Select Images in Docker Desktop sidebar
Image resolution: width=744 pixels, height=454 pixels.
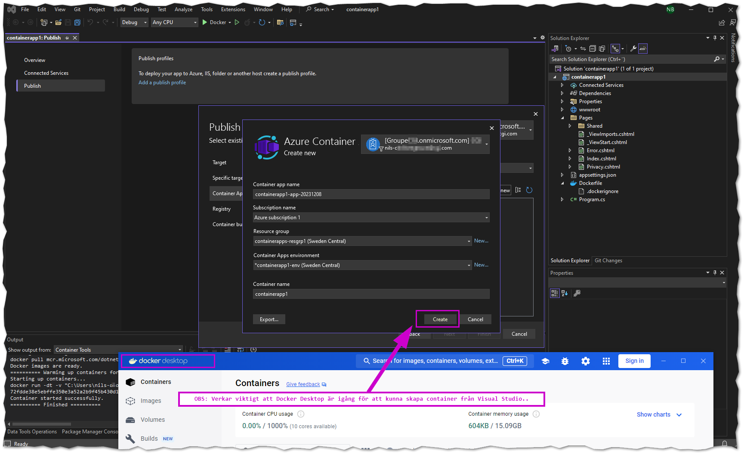point(151,401)
